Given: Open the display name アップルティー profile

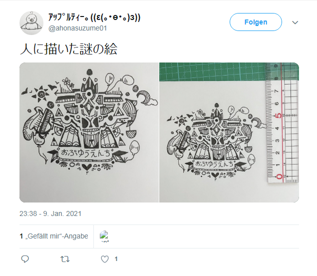Looking at the screenshot, I should tap(94, 17).
